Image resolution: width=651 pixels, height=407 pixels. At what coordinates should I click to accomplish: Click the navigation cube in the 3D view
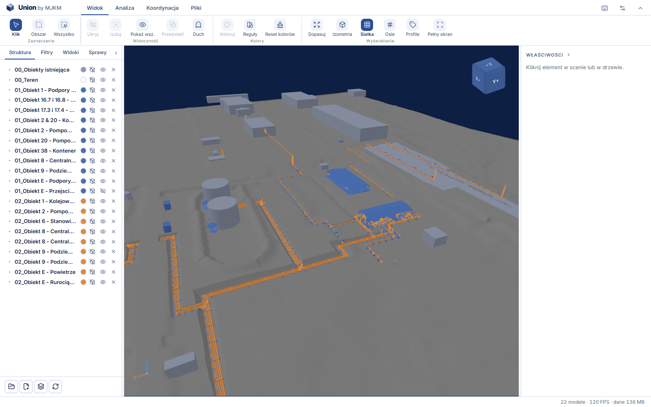point(488,76)
